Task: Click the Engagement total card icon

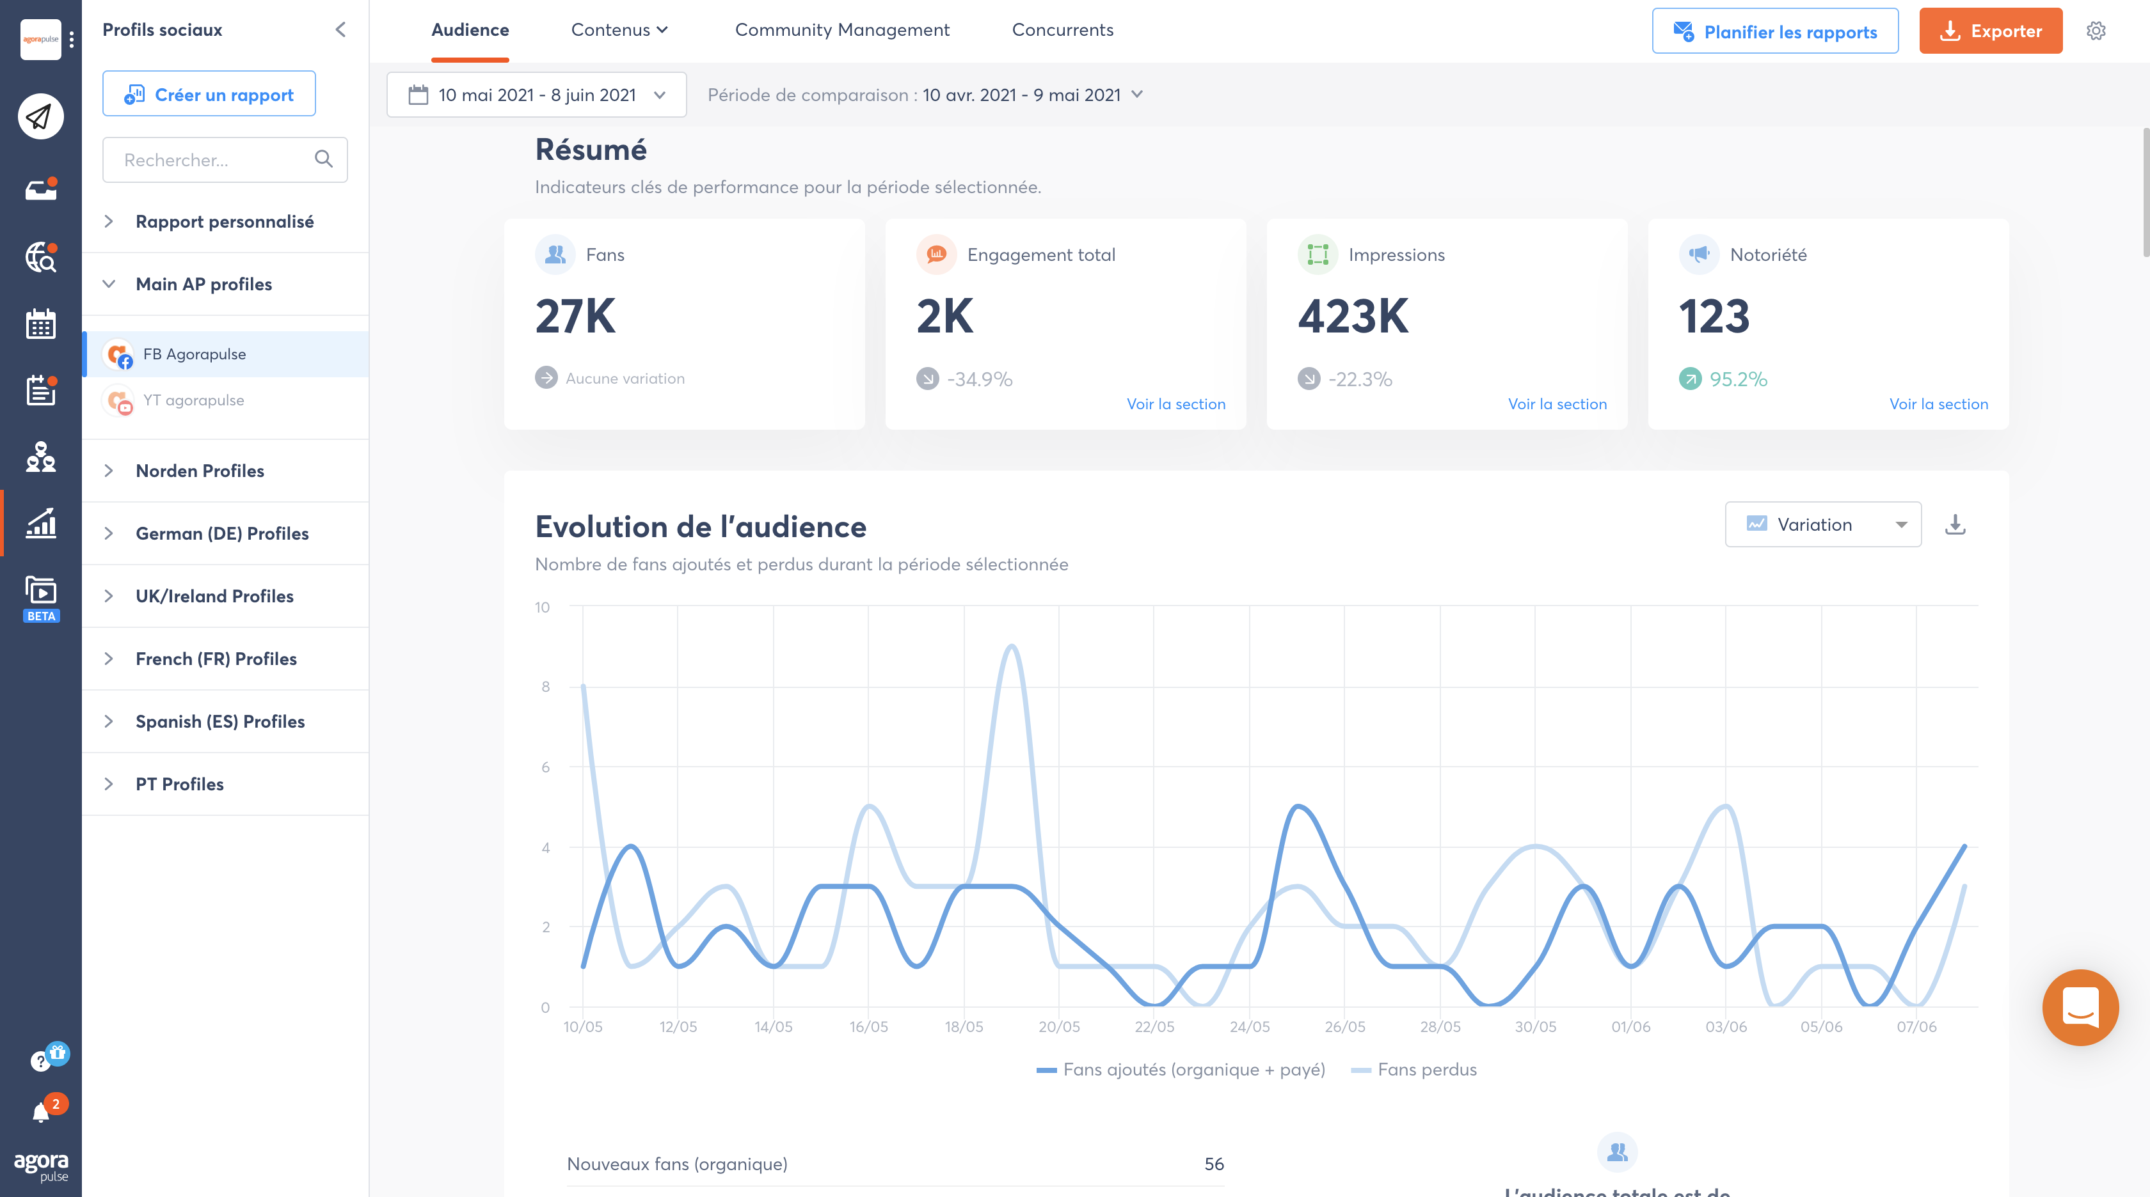Action: (936, 254)
